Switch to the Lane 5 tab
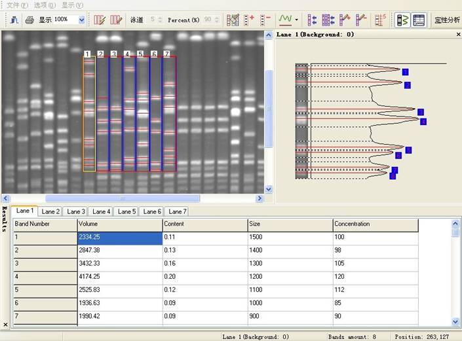 pyautogui.click(x=126, y=211)
